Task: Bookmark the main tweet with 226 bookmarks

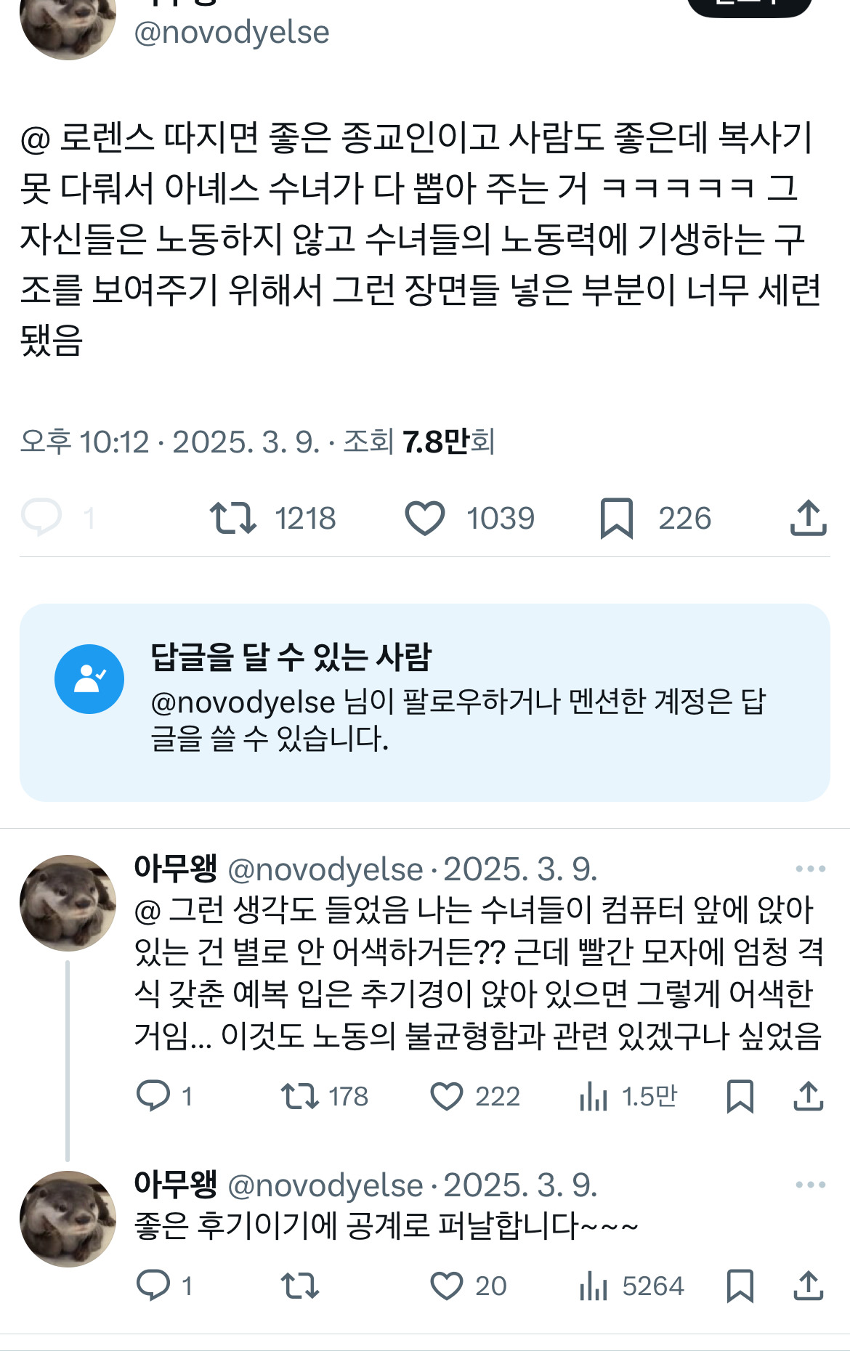Action: coord(617,519)
